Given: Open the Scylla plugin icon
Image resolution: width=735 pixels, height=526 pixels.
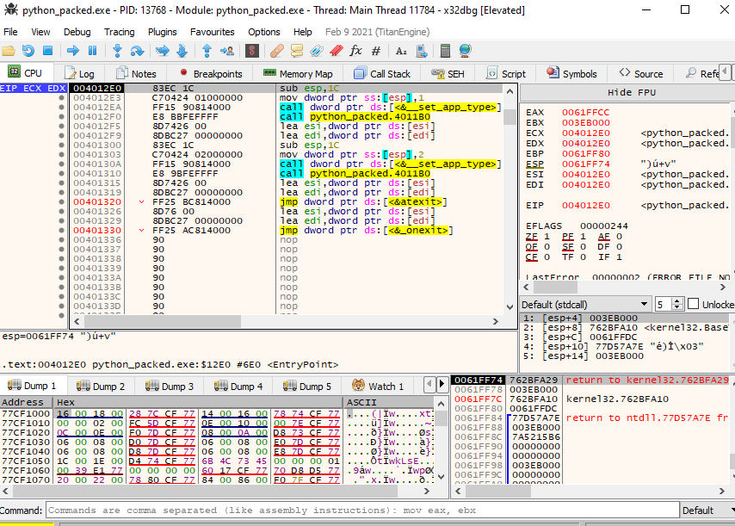Looking at the screenshot, I should click(252, 51).
